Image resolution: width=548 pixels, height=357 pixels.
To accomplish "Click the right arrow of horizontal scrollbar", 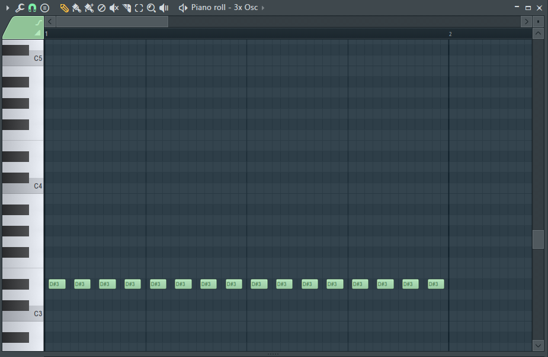I will [526, 22].
